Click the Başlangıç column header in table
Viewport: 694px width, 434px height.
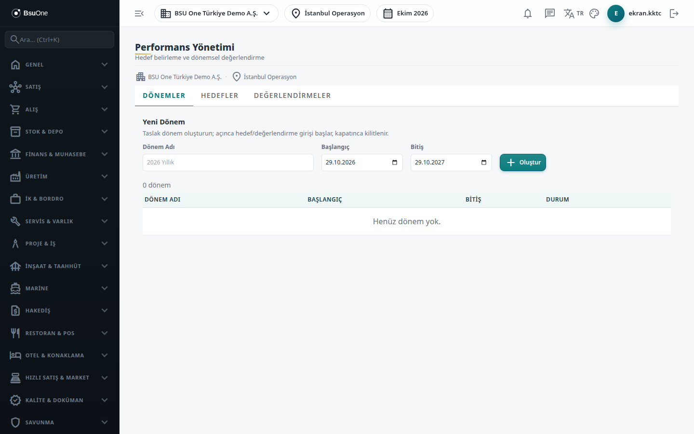325,200
